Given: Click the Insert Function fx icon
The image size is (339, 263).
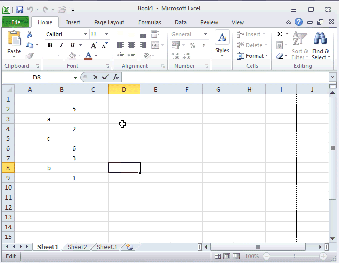Looking at the screenshot, I should point(116,77).
